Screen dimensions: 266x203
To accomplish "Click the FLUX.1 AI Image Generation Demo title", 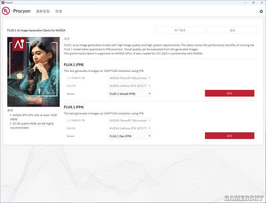I will (36, 30).
